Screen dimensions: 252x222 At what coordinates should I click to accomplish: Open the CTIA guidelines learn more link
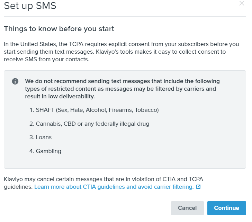point(114,187)
